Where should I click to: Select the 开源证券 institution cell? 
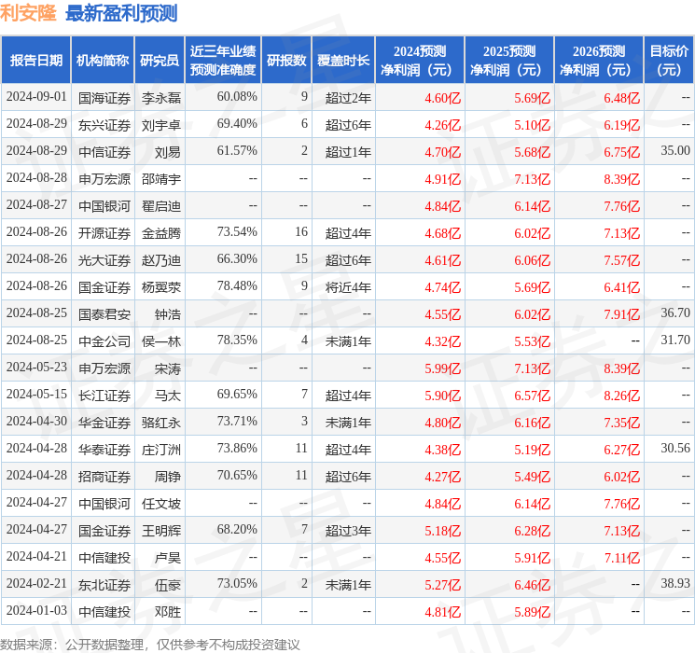point(104,233)
